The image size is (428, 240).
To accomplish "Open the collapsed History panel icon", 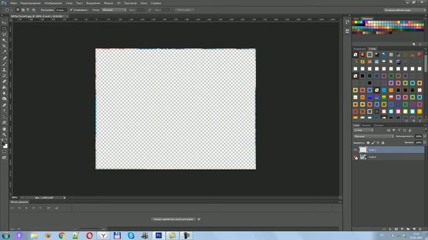I will (x=347, y=22).
